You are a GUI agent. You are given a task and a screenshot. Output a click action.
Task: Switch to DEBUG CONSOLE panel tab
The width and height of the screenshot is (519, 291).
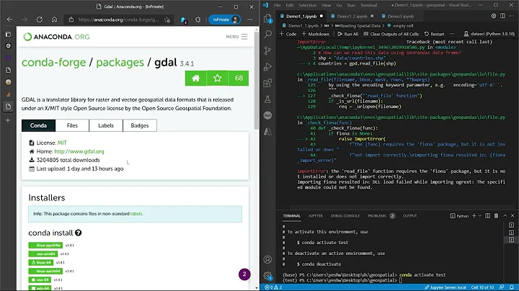(345, 216)
